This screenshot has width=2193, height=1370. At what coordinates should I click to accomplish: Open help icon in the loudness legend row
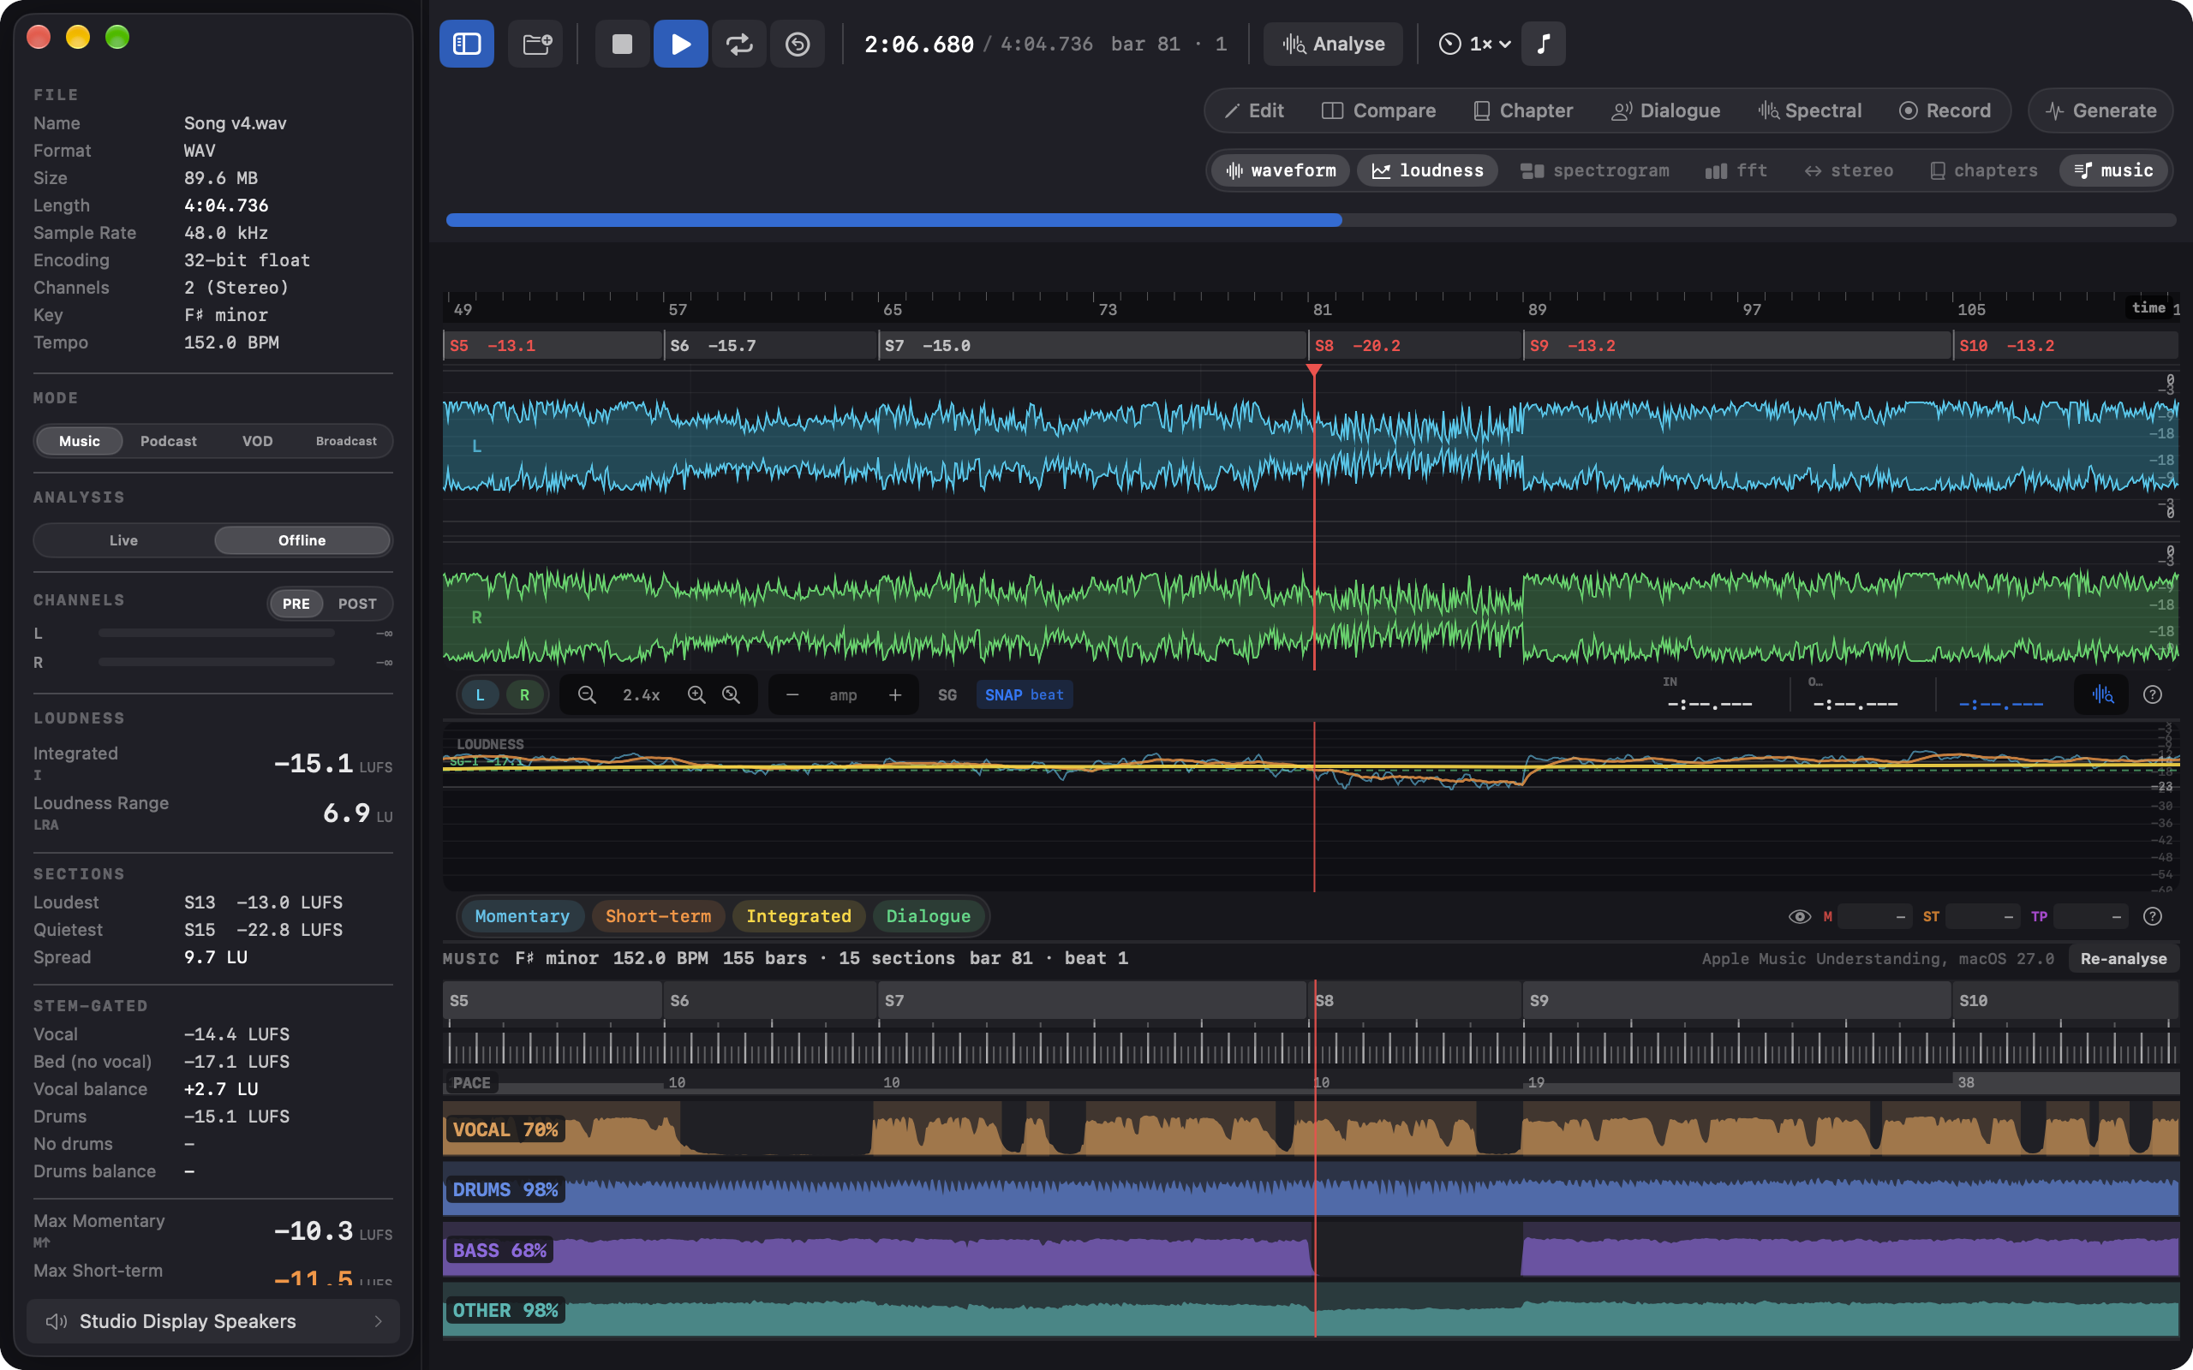pos(2153,916)
